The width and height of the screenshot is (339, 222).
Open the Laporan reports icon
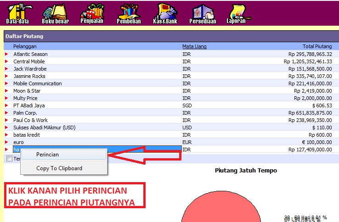click(x=236, y=13)
